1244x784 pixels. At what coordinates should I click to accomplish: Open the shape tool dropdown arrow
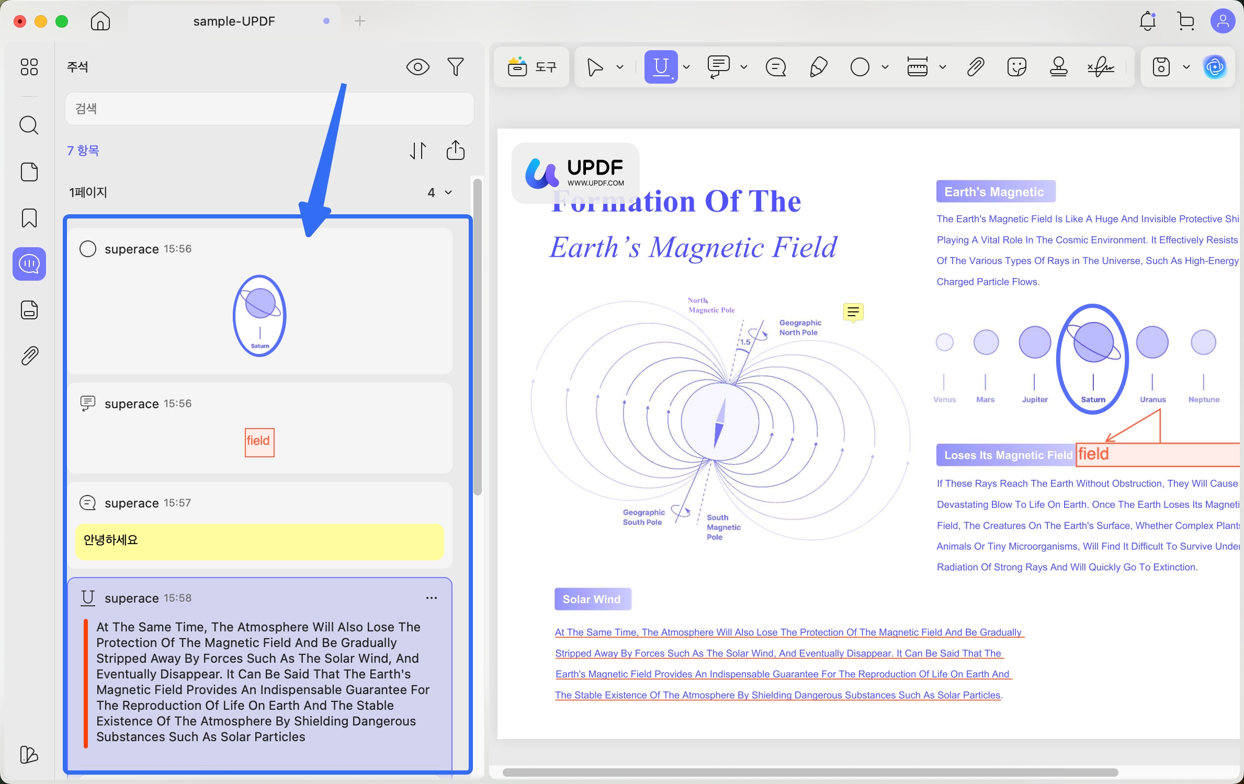(885, 67)
